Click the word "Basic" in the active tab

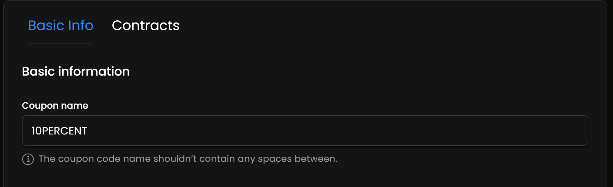46,25
